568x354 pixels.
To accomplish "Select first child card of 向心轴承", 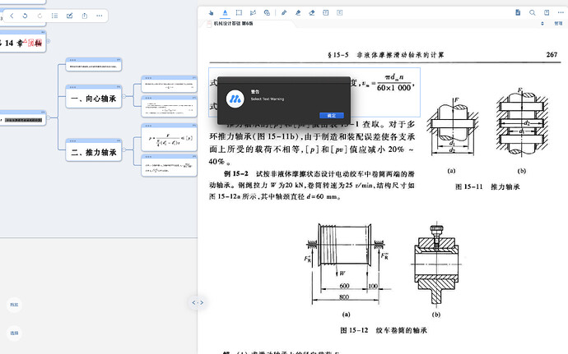I will coord(170,84).
